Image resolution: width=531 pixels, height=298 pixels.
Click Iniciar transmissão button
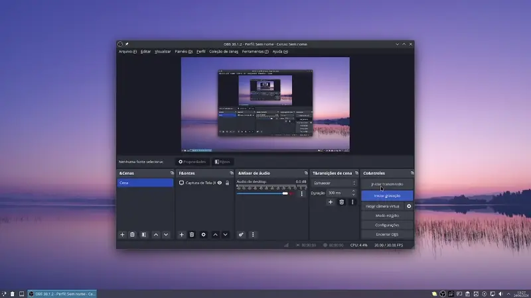387,184
